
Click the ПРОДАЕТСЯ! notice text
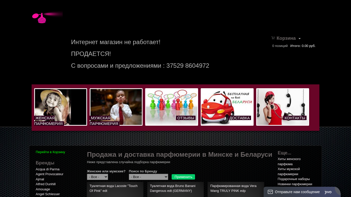(91, 54)
